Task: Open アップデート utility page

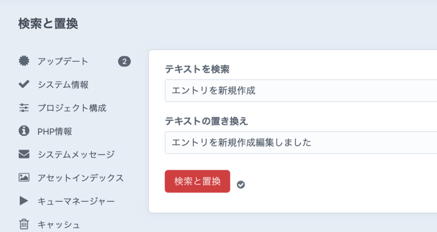Action: pos(63,61)
